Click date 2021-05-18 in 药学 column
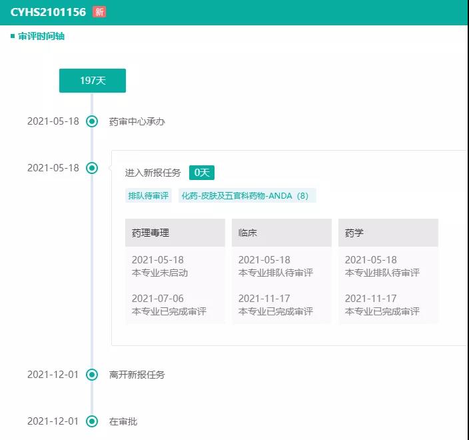Image resolution: width=469 pixels, height=440 pixels. (370, 260)
